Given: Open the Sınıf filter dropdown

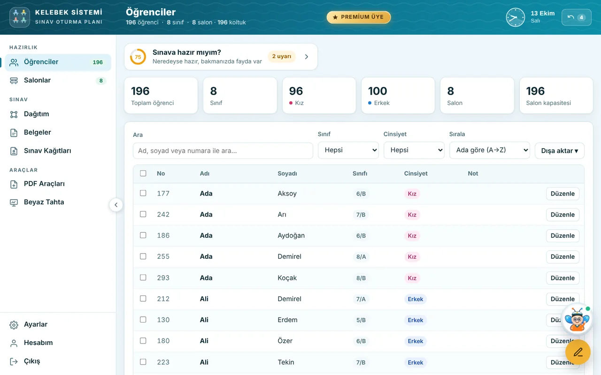Looking at the screenshot, I should click(x=348, y=150).
